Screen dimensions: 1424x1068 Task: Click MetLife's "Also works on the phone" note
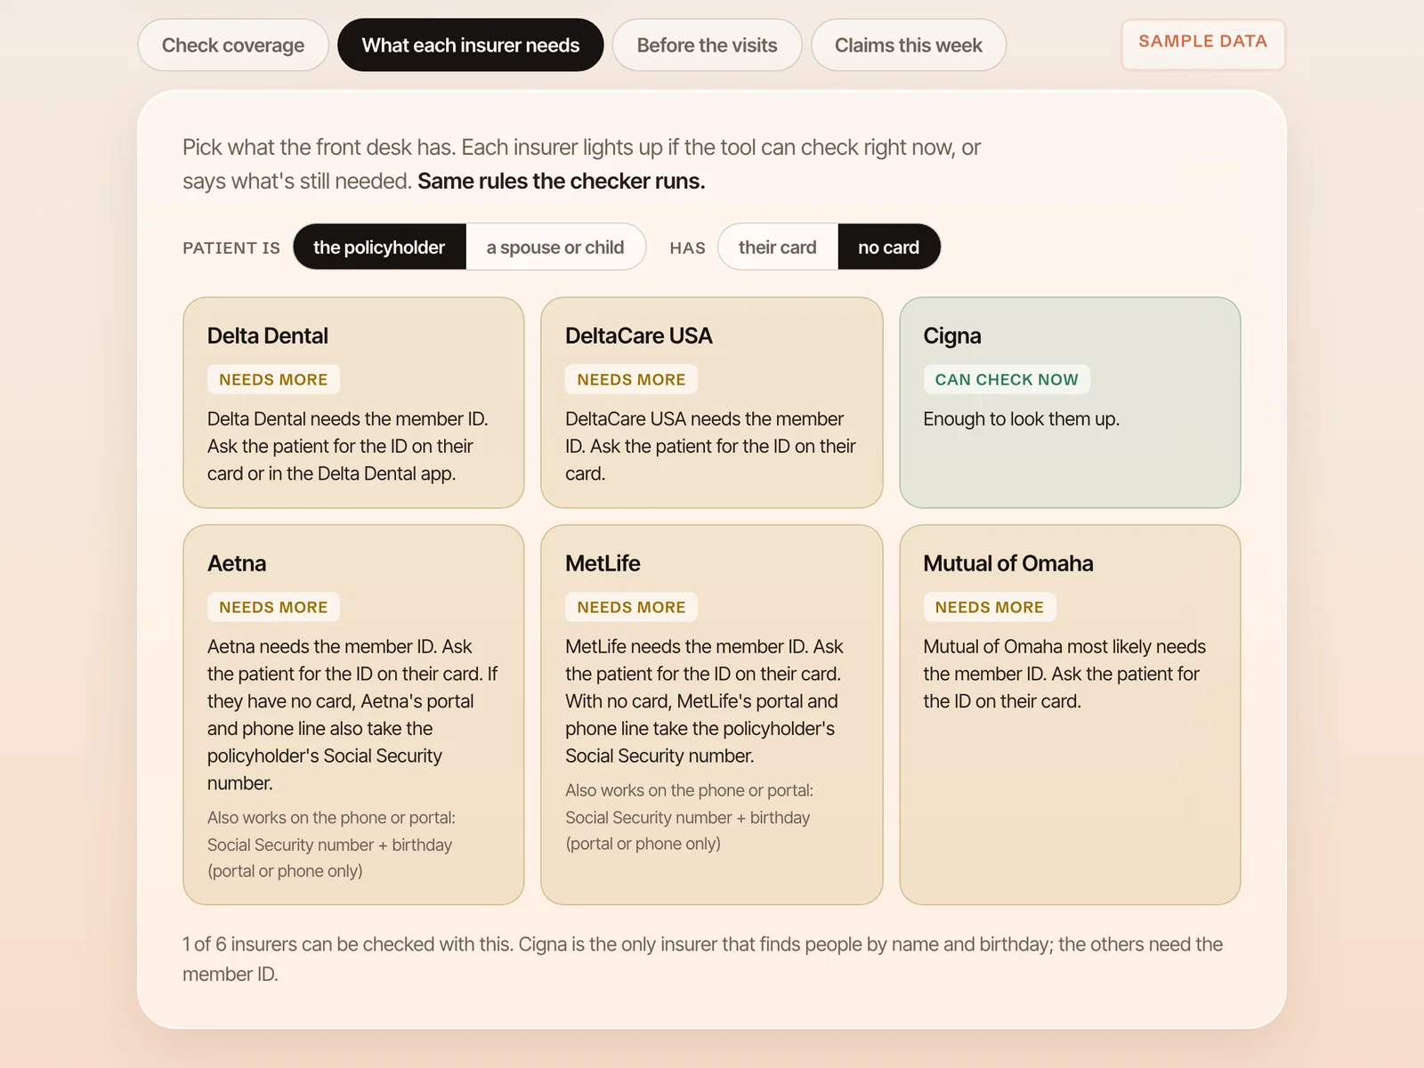(x=689, y=817)
